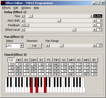Click the Effect Level slider thumb
Viewport: 106px width, 98px height.
click(74, 30)
